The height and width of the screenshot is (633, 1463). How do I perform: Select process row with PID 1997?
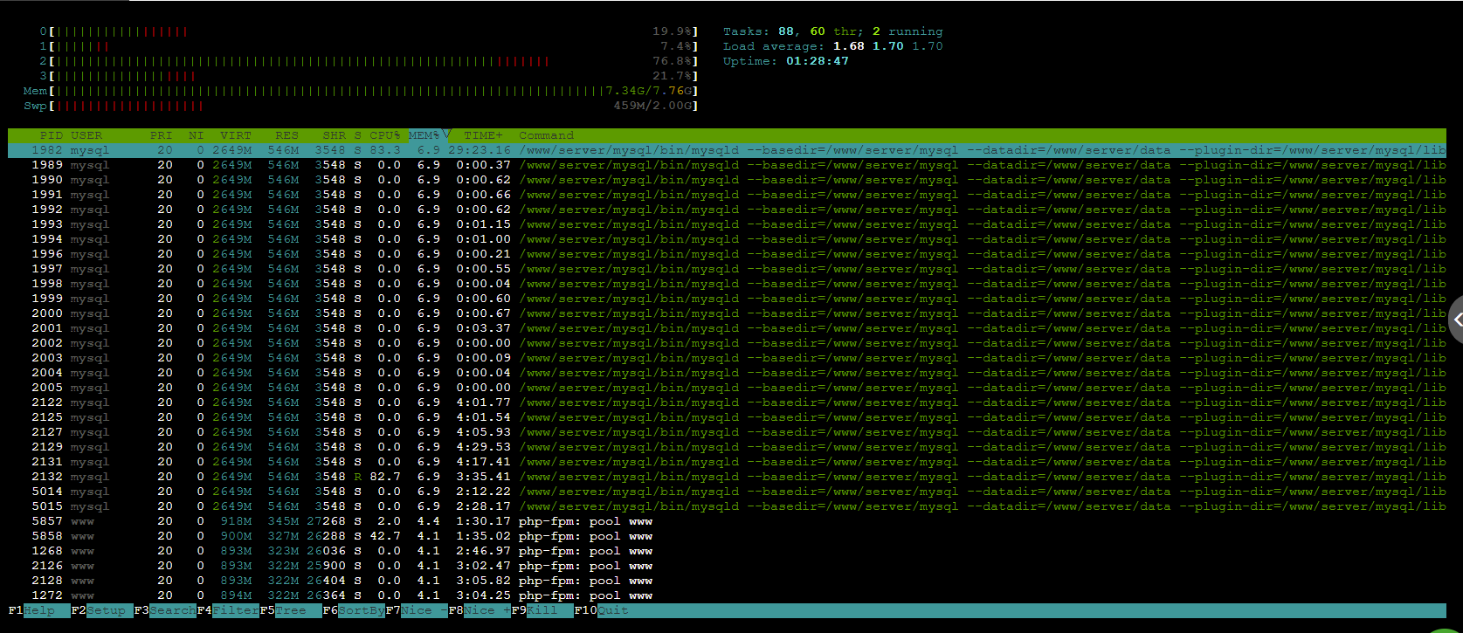coord(727,269)
